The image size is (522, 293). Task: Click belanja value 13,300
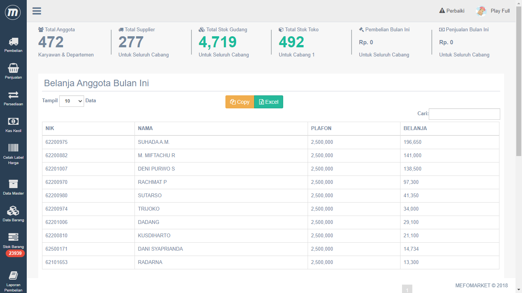[411, 262]
